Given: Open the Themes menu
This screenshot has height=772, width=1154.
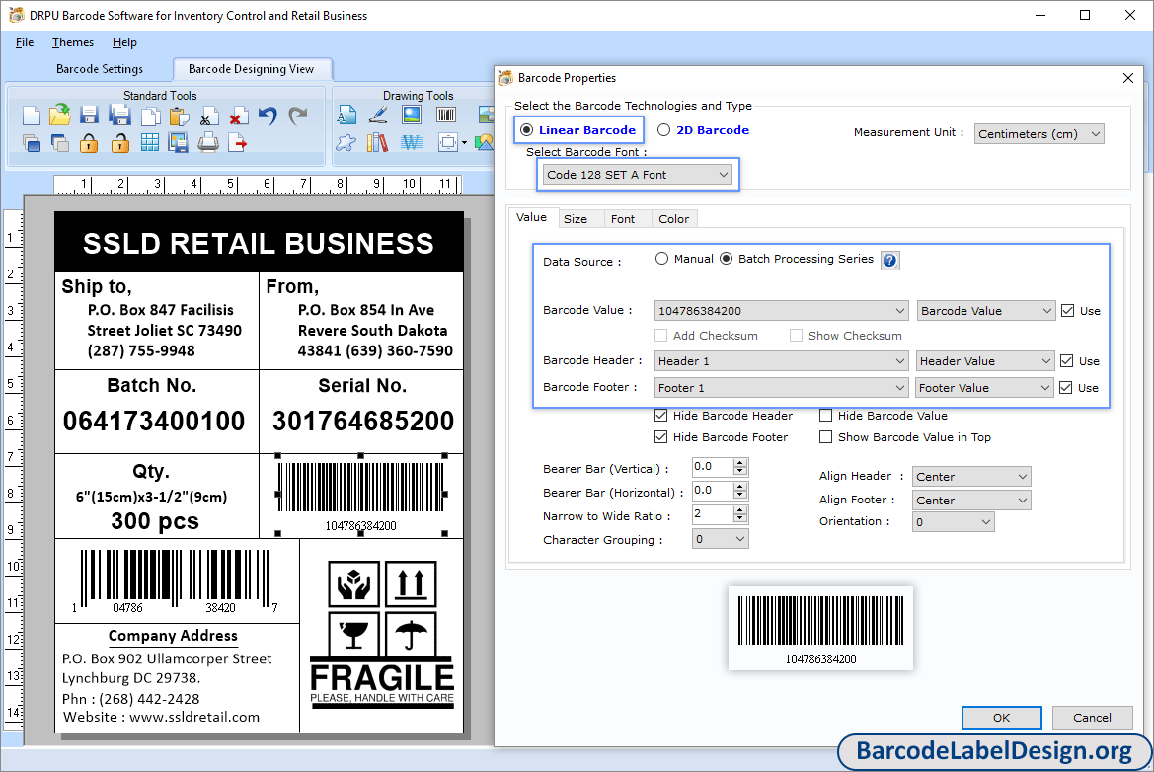Looking at the screenshot, I should click(73, 42).
